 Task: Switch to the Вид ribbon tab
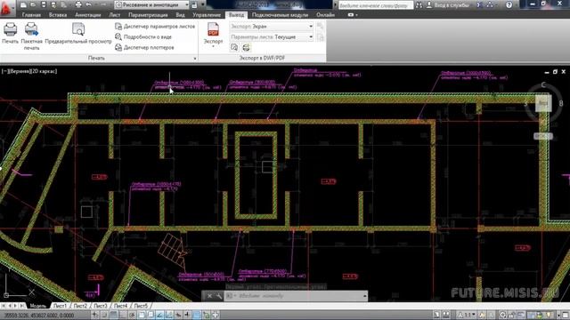click(180, 15)
